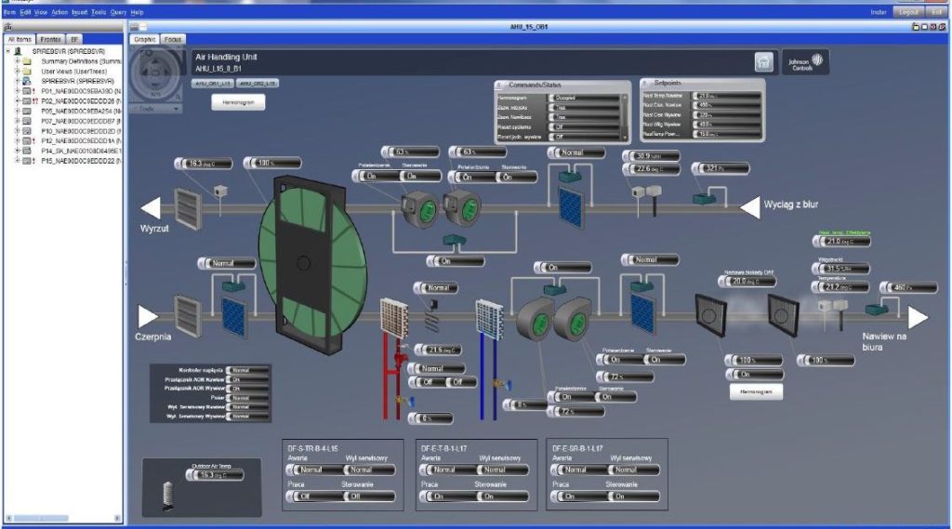Click the home icon beside Johnson Controls logo
Image resolution: width=952 pixels, height=529 pixels.
coord(764,62)
